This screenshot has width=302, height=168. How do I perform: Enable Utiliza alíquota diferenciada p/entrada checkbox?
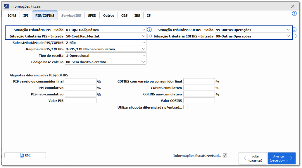tap(185, 107)
